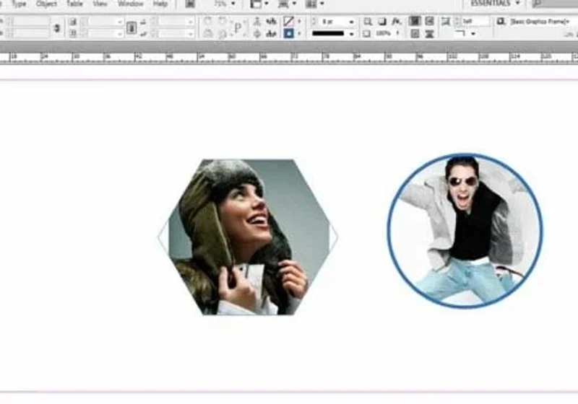Open the fx effects menu icon
This screenshot has width=578, height=404.
(396, 22)
